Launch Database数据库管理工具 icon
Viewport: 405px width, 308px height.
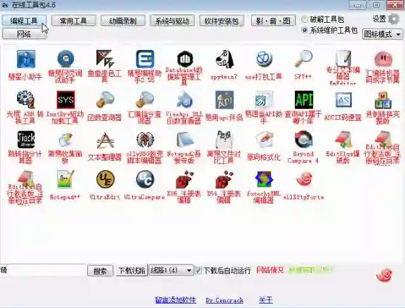185,59
